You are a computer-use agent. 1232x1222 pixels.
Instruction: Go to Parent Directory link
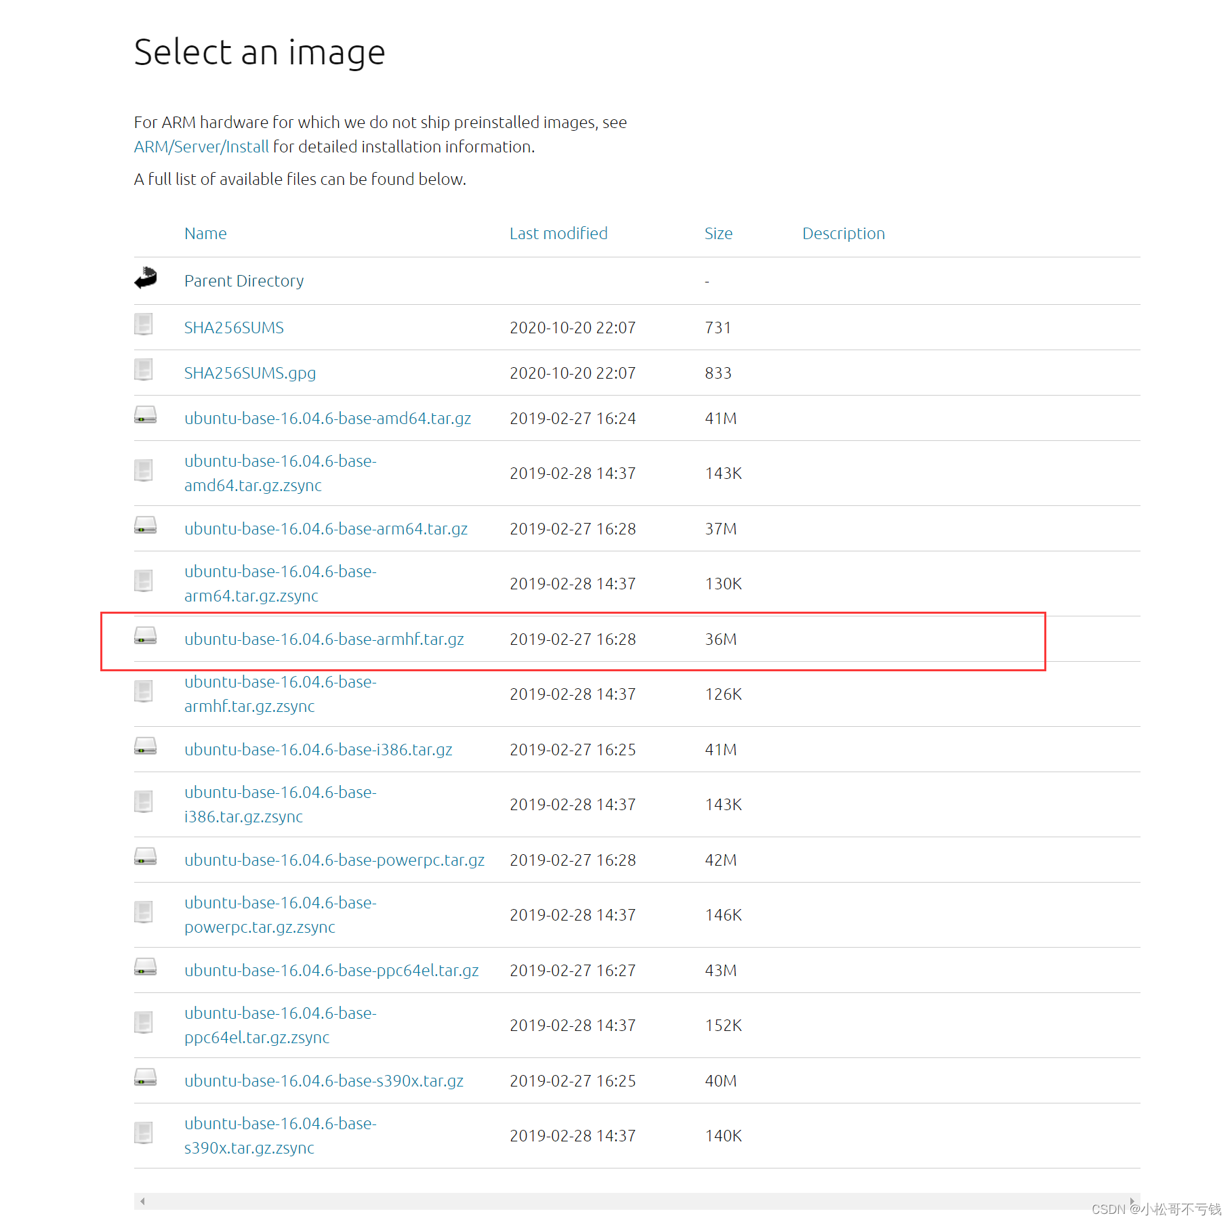tap(244, 281)
